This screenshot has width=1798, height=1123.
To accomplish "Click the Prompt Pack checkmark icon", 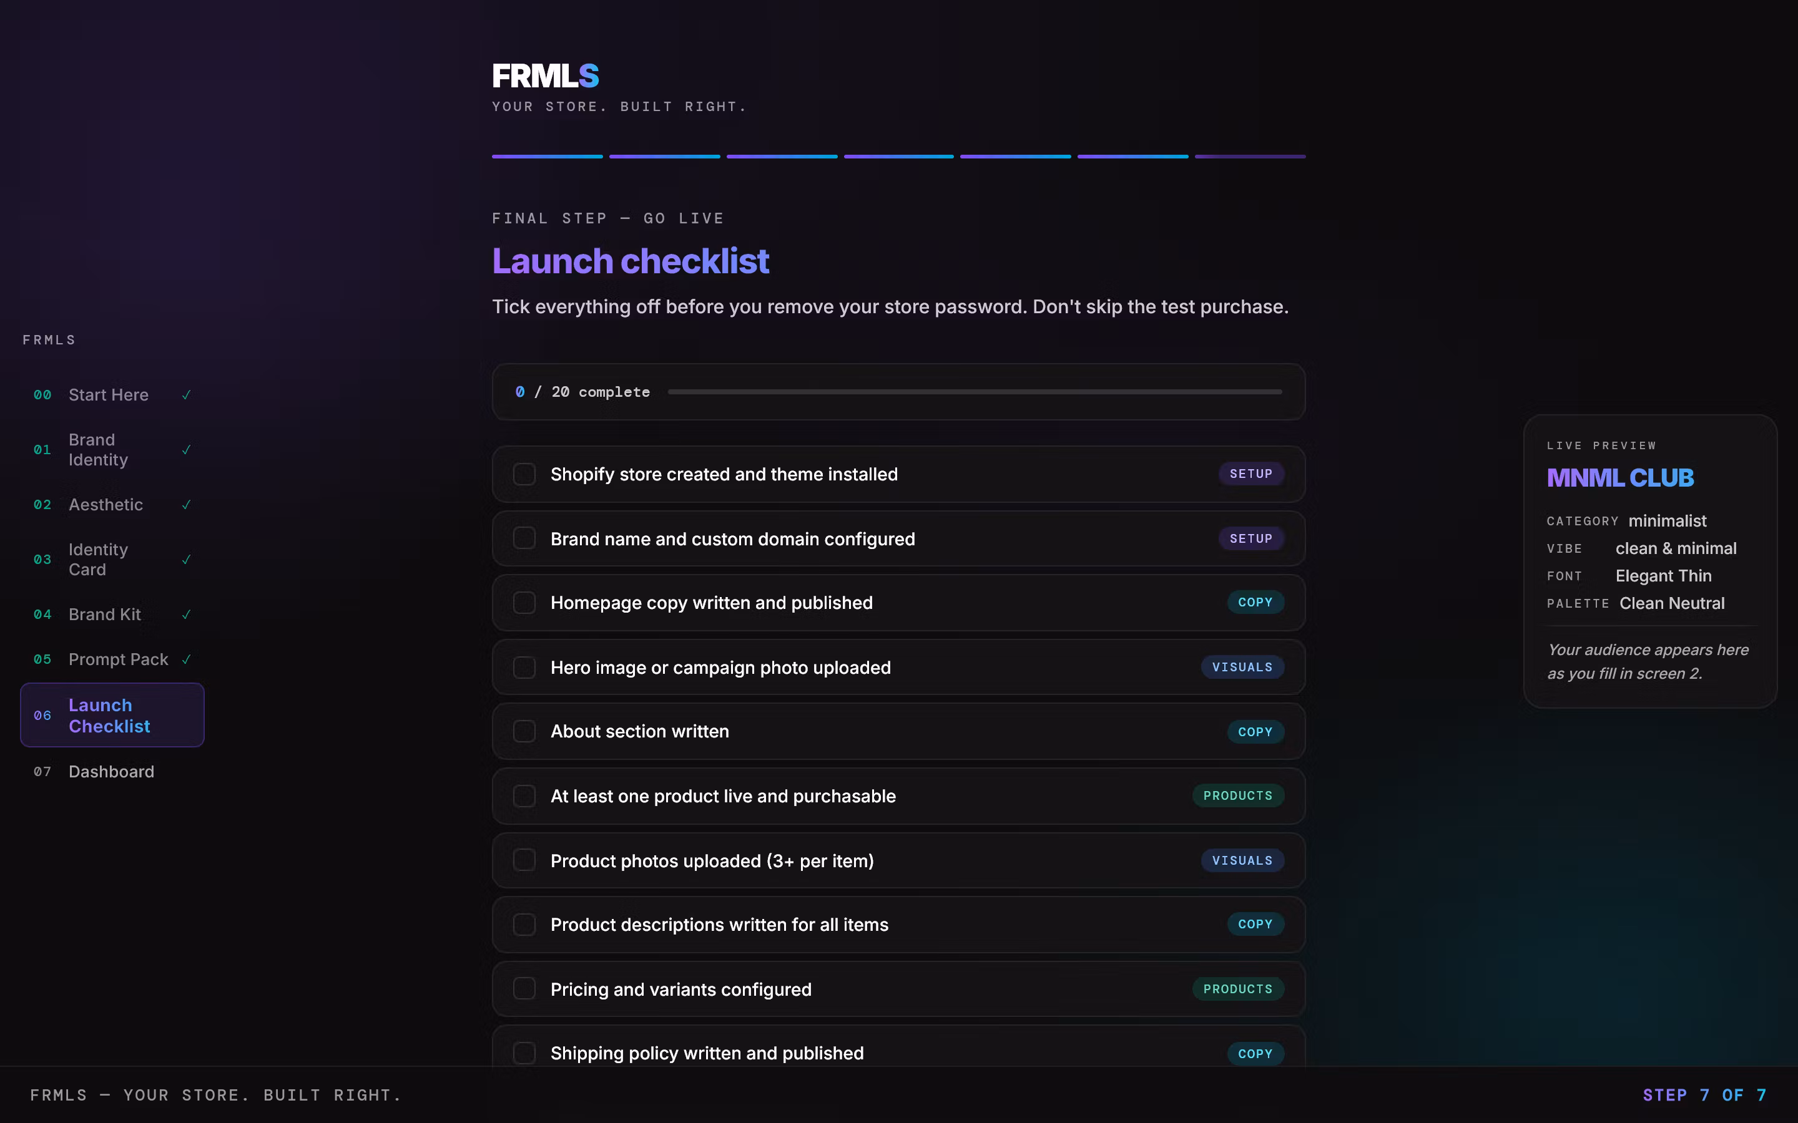I will tap(187, 659).
